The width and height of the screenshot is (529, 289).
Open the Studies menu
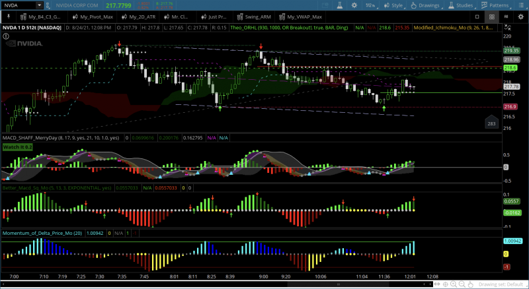pyautogui.click(x=464, y=5)
